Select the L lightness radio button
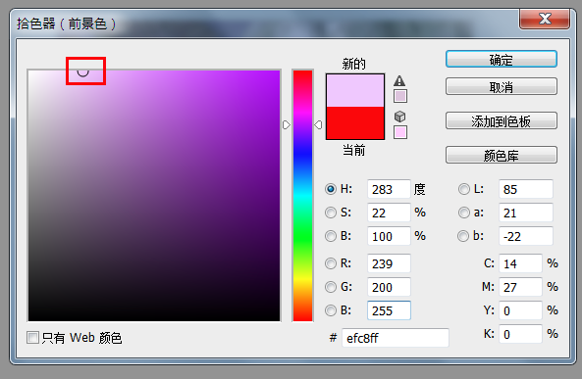This screenshot has height=379, width=582. click(464, 189)
